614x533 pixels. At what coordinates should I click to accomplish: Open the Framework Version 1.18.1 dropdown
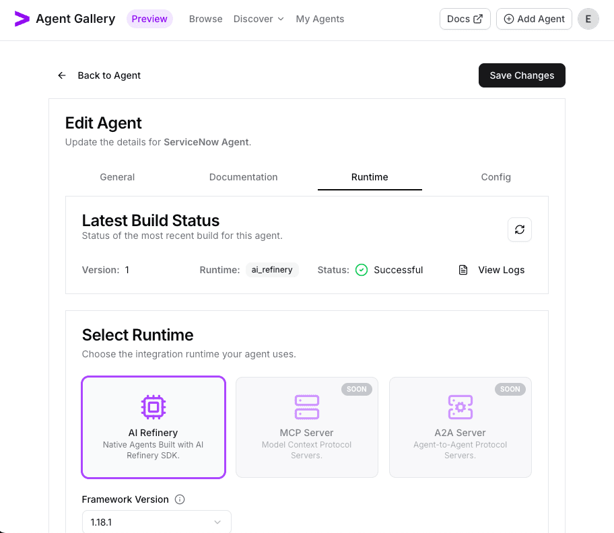coord(156,522)
